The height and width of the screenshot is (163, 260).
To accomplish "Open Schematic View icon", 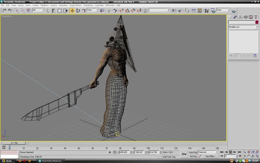I will point(199,10).
